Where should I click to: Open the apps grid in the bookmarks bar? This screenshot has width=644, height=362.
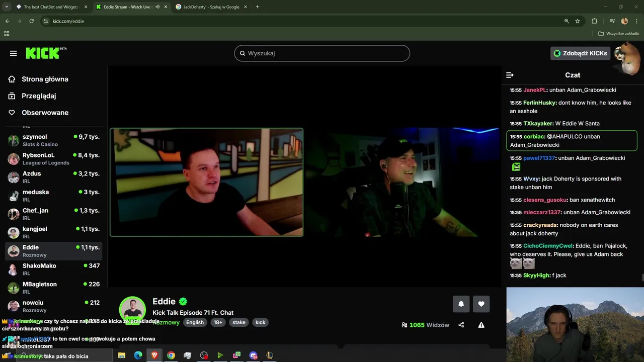pyautogui.click(x=7, y=34)
